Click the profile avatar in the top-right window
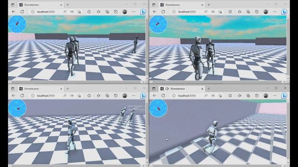Screen dimensions: 298x167 pyautogui.click(x=266, y=12)
